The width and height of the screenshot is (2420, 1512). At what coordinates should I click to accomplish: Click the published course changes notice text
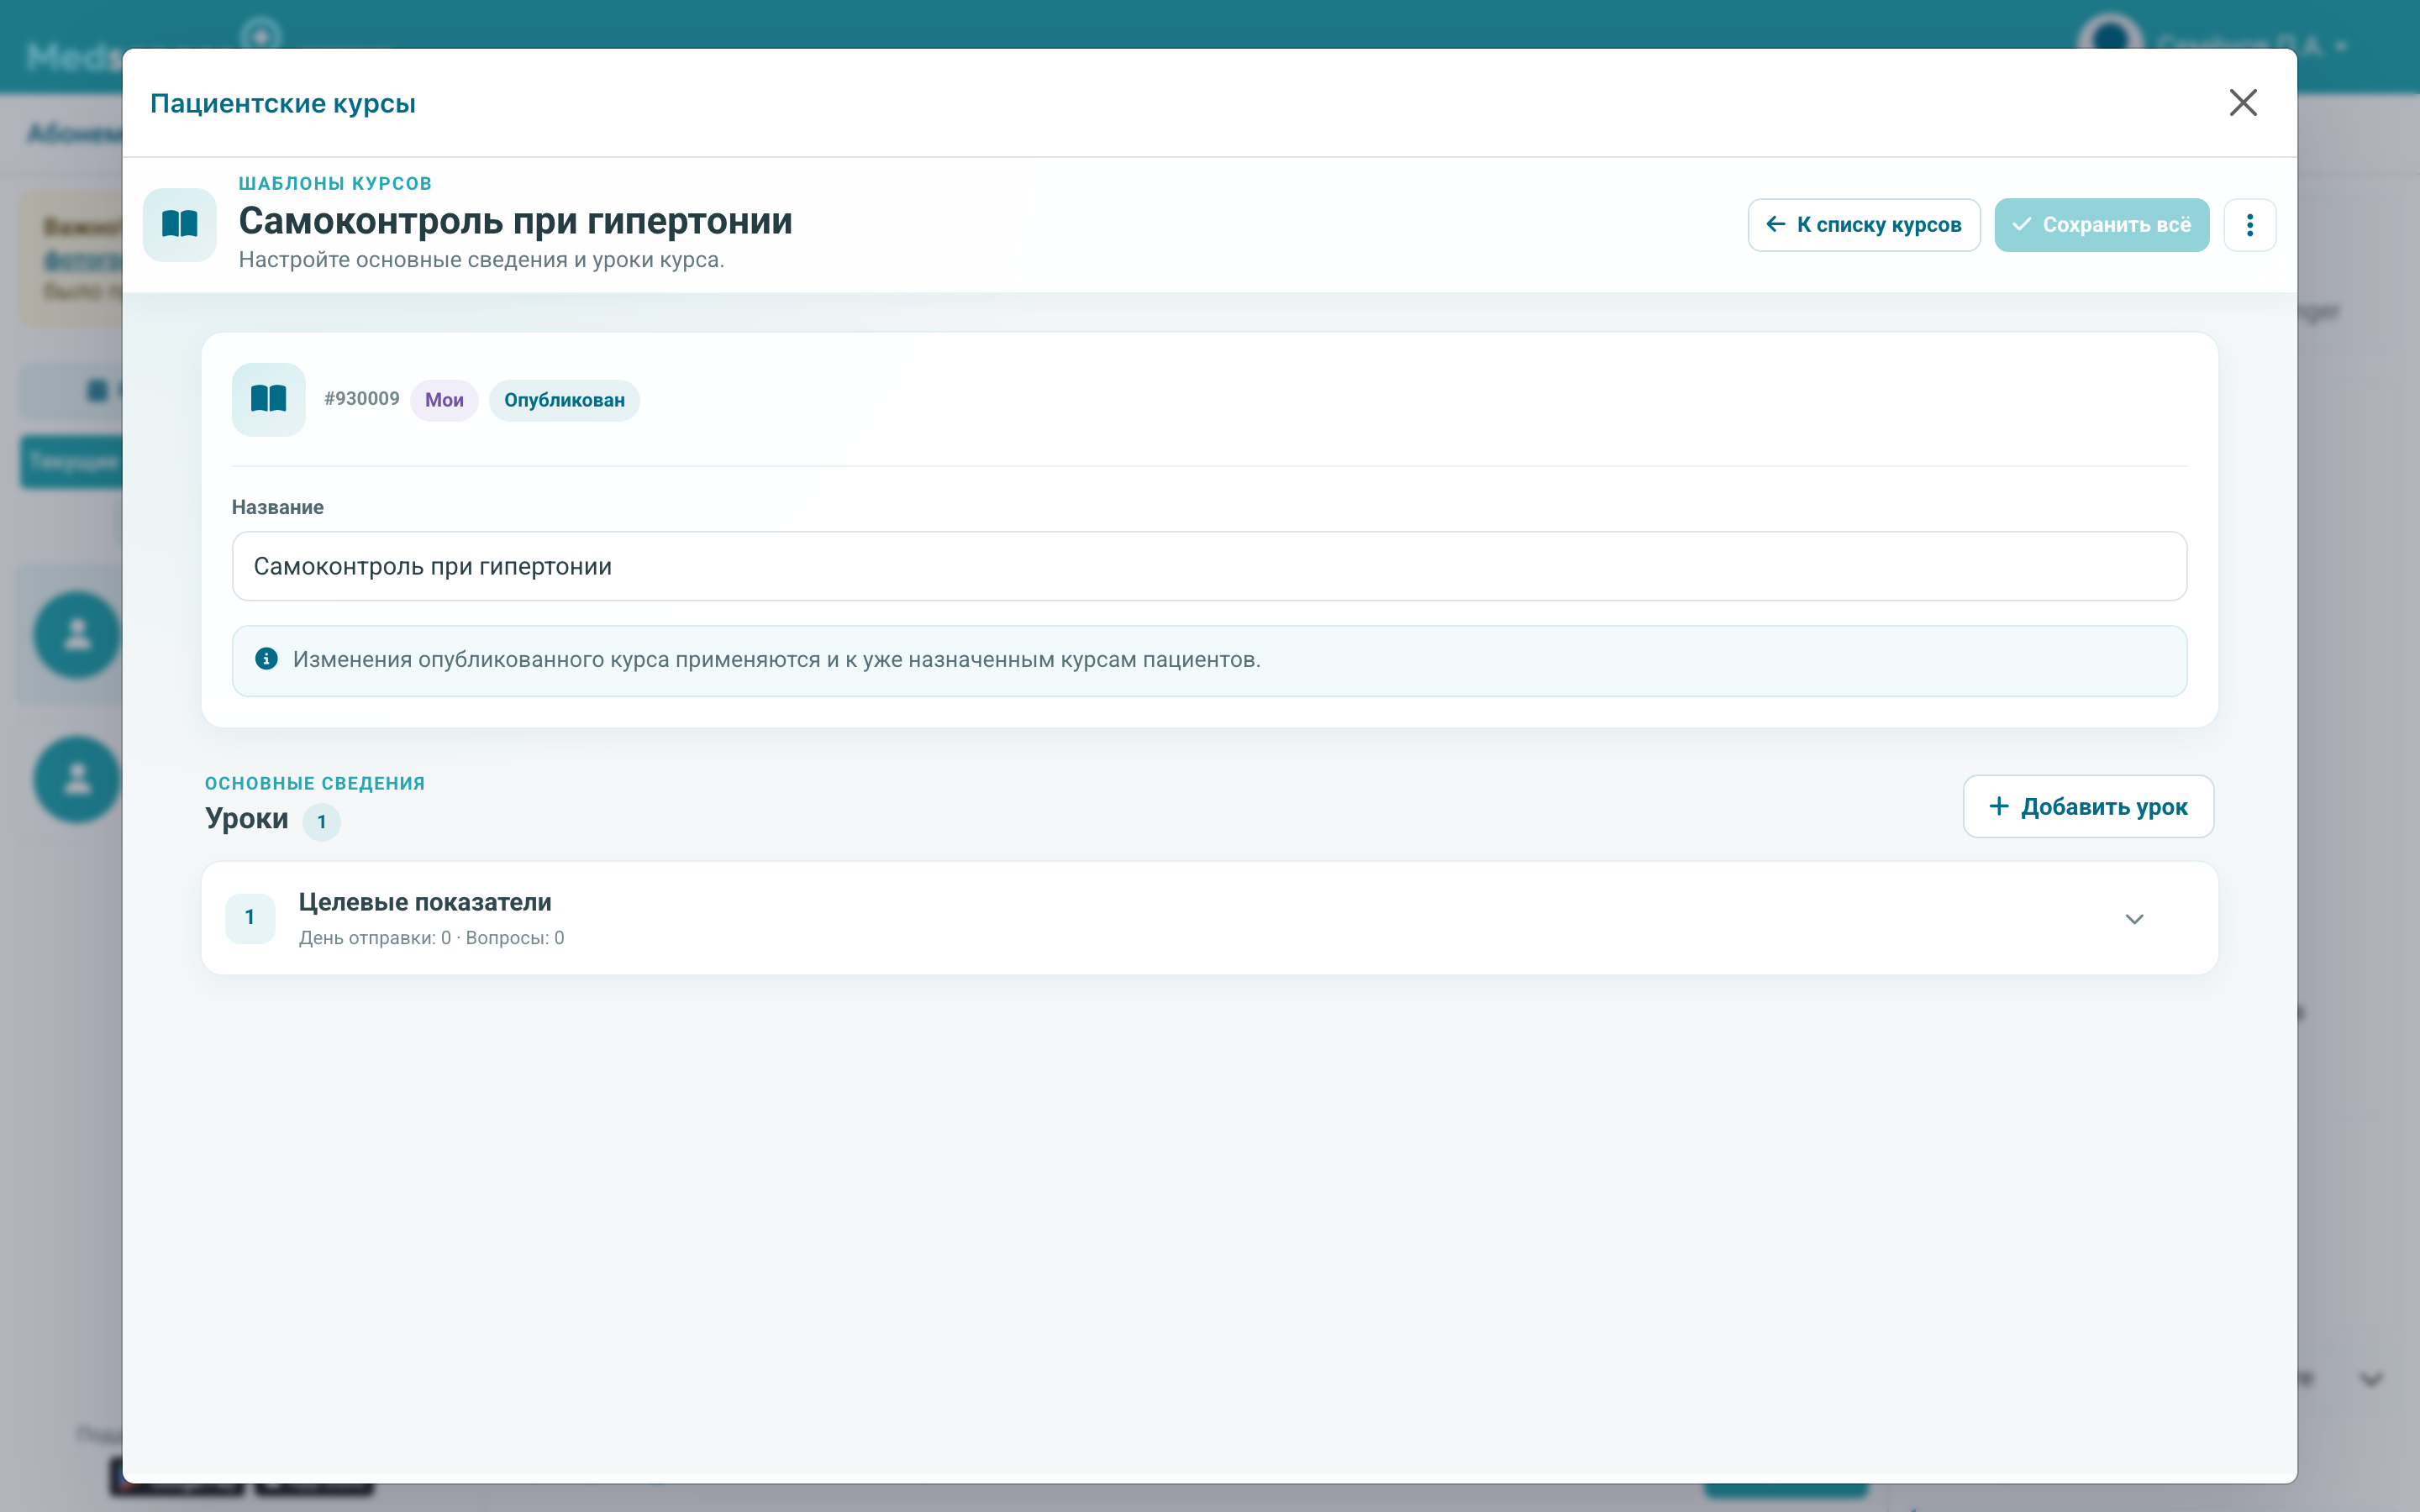point(776,660)
